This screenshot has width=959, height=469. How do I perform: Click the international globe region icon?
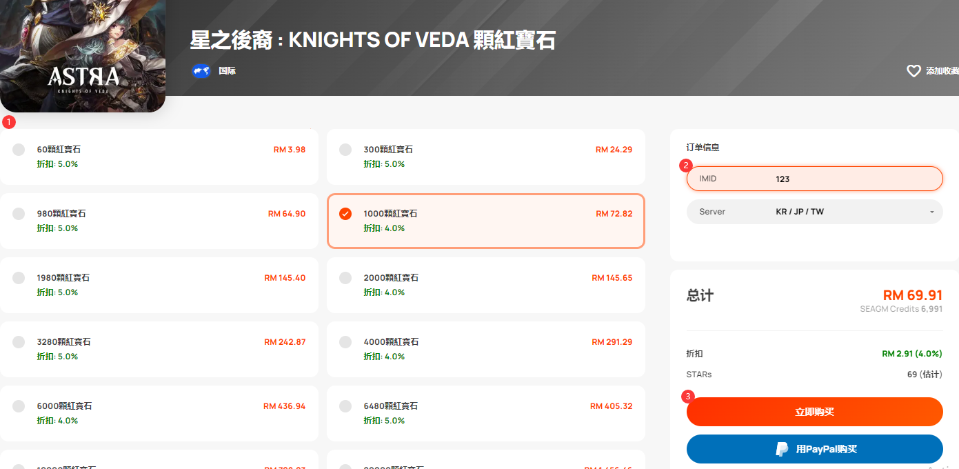pyautogui.click(x=201, y=70)
